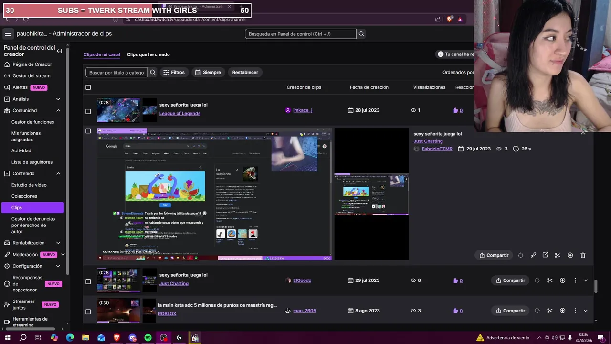Click Compartir in the ElGoodz row
The image size is (611, 344).
[x=510, y=280]
